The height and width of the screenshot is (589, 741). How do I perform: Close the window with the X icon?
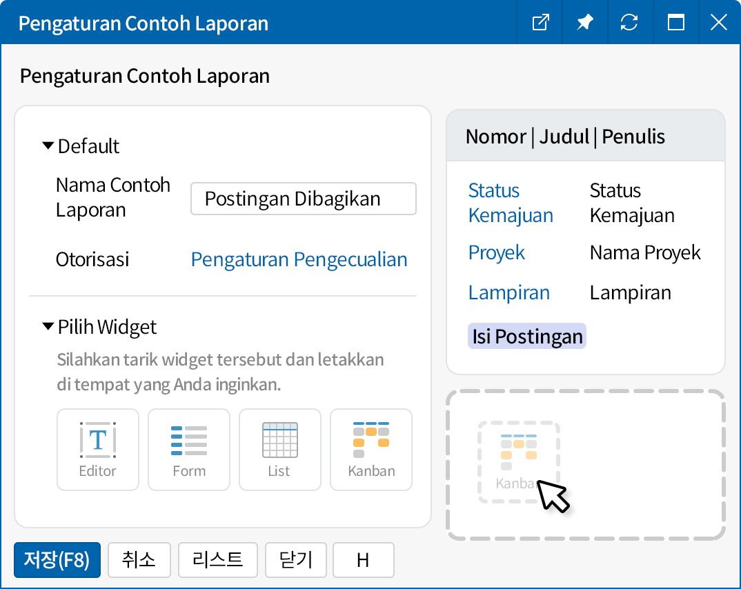click(718, 23)
